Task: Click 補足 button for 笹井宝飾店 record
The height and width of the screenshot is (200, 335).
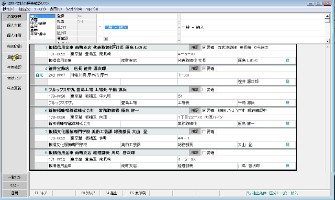Action: (x=195, y=68)
